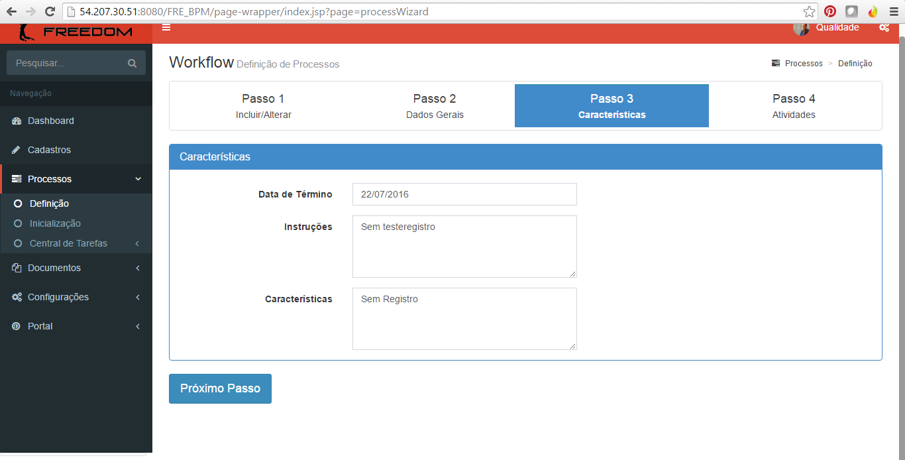Click the colorful flame extension icon

click(x=873, y=11)
